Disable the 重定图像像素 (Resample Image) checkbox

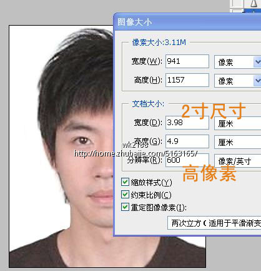click(125, 207)
